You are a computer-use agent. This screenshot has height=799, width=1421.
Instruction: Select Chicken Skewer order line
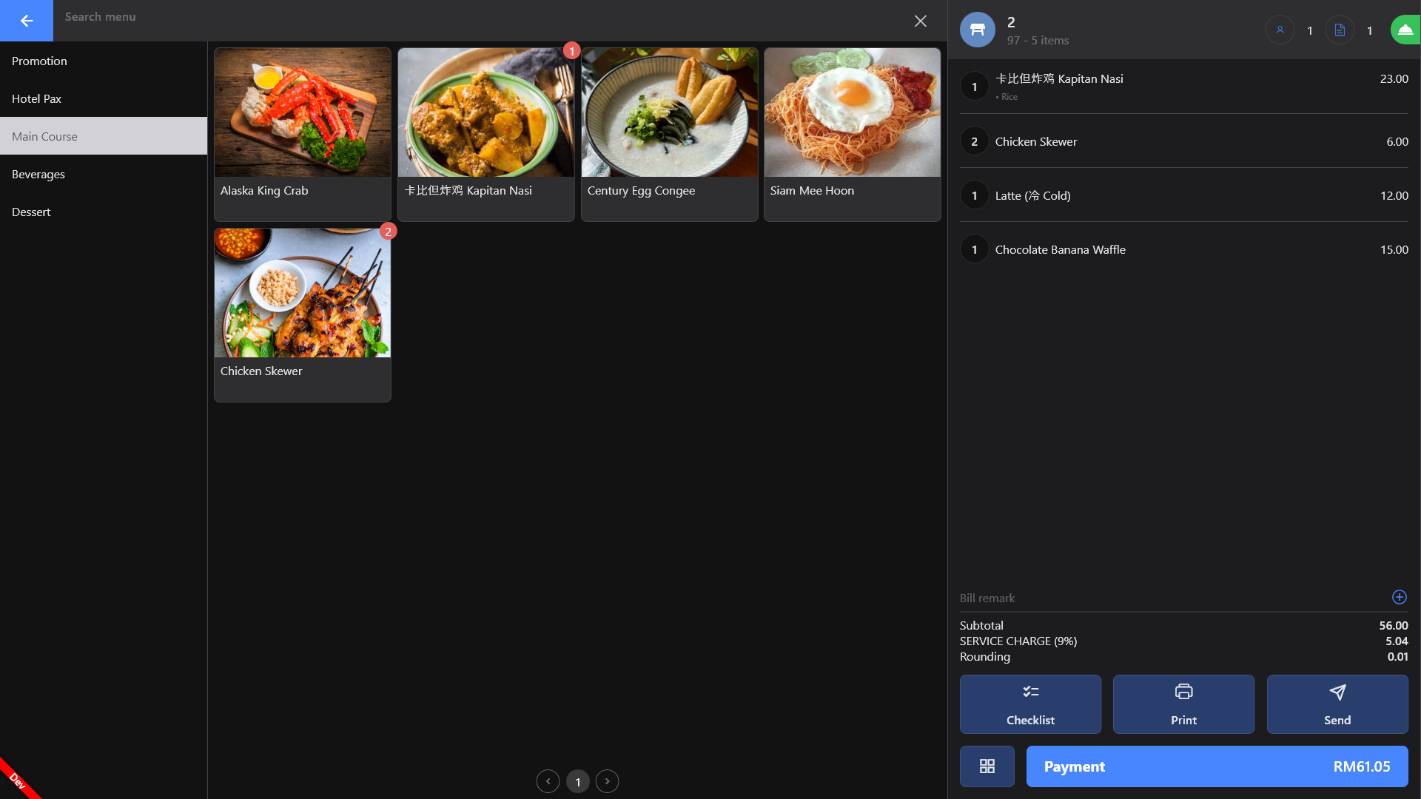click(1184, 141)
